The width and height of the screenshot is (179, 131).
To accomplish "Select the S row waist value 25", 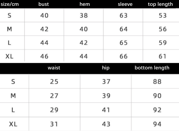I will pos(54,82).
